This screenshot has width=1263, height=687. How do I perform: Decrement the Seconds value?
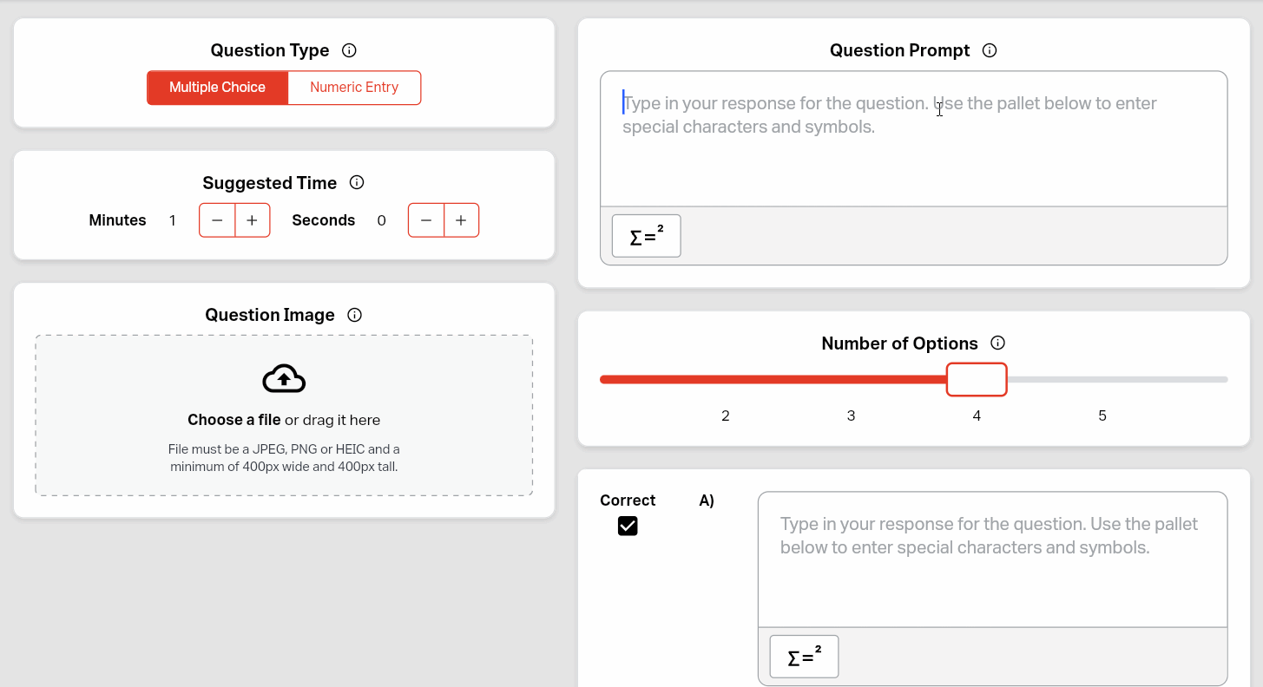426,219
